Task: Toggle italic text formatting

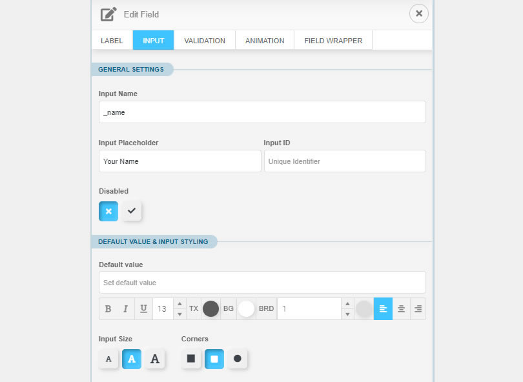Action: (x=126, y=308)
